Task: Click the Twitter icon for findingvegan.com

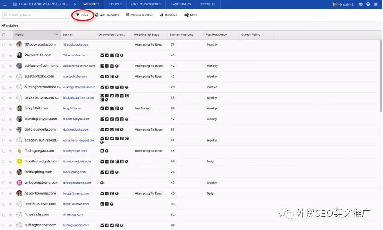Action: pos(102,151)
